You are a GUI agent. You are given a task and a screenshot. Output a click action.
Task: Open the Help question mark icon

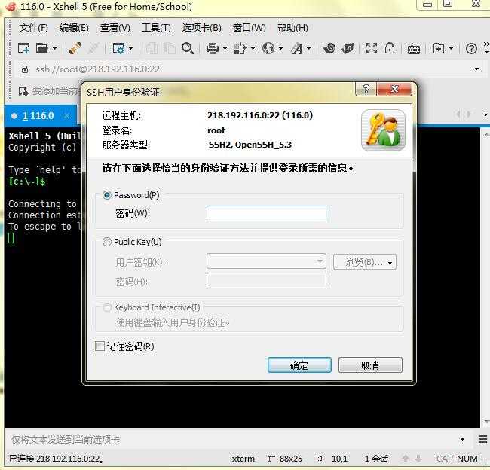[471, 48]
